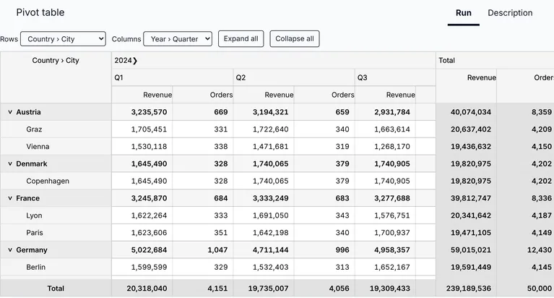Click the Q3 quarter header
Image resolution: width=554 pixels, height=298 pixels.
point(395,77)
